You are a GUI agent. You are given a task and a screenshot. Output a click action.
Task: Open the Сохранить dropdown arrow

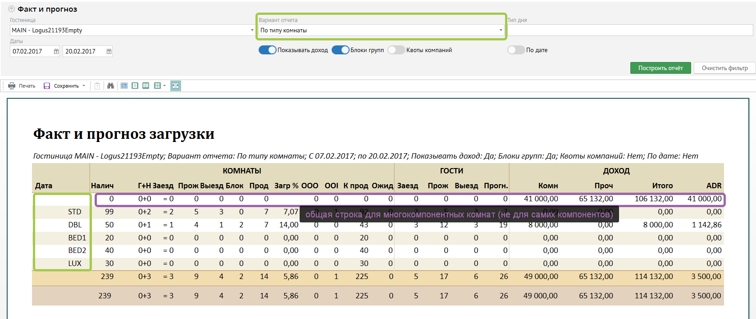point(84,86)
